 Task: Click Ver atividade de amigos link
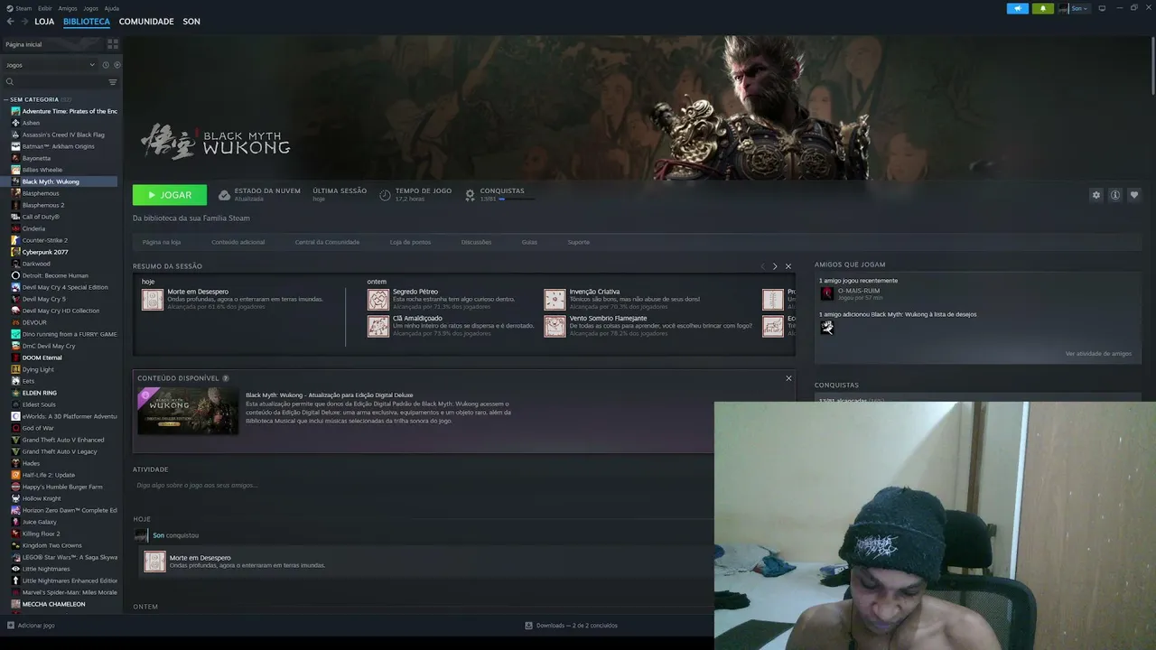point(1098,354)
